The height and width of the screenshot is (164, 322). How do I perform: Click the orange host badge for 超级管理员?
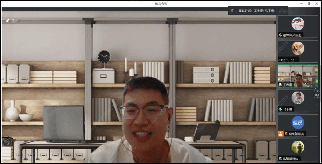point(280,134)
